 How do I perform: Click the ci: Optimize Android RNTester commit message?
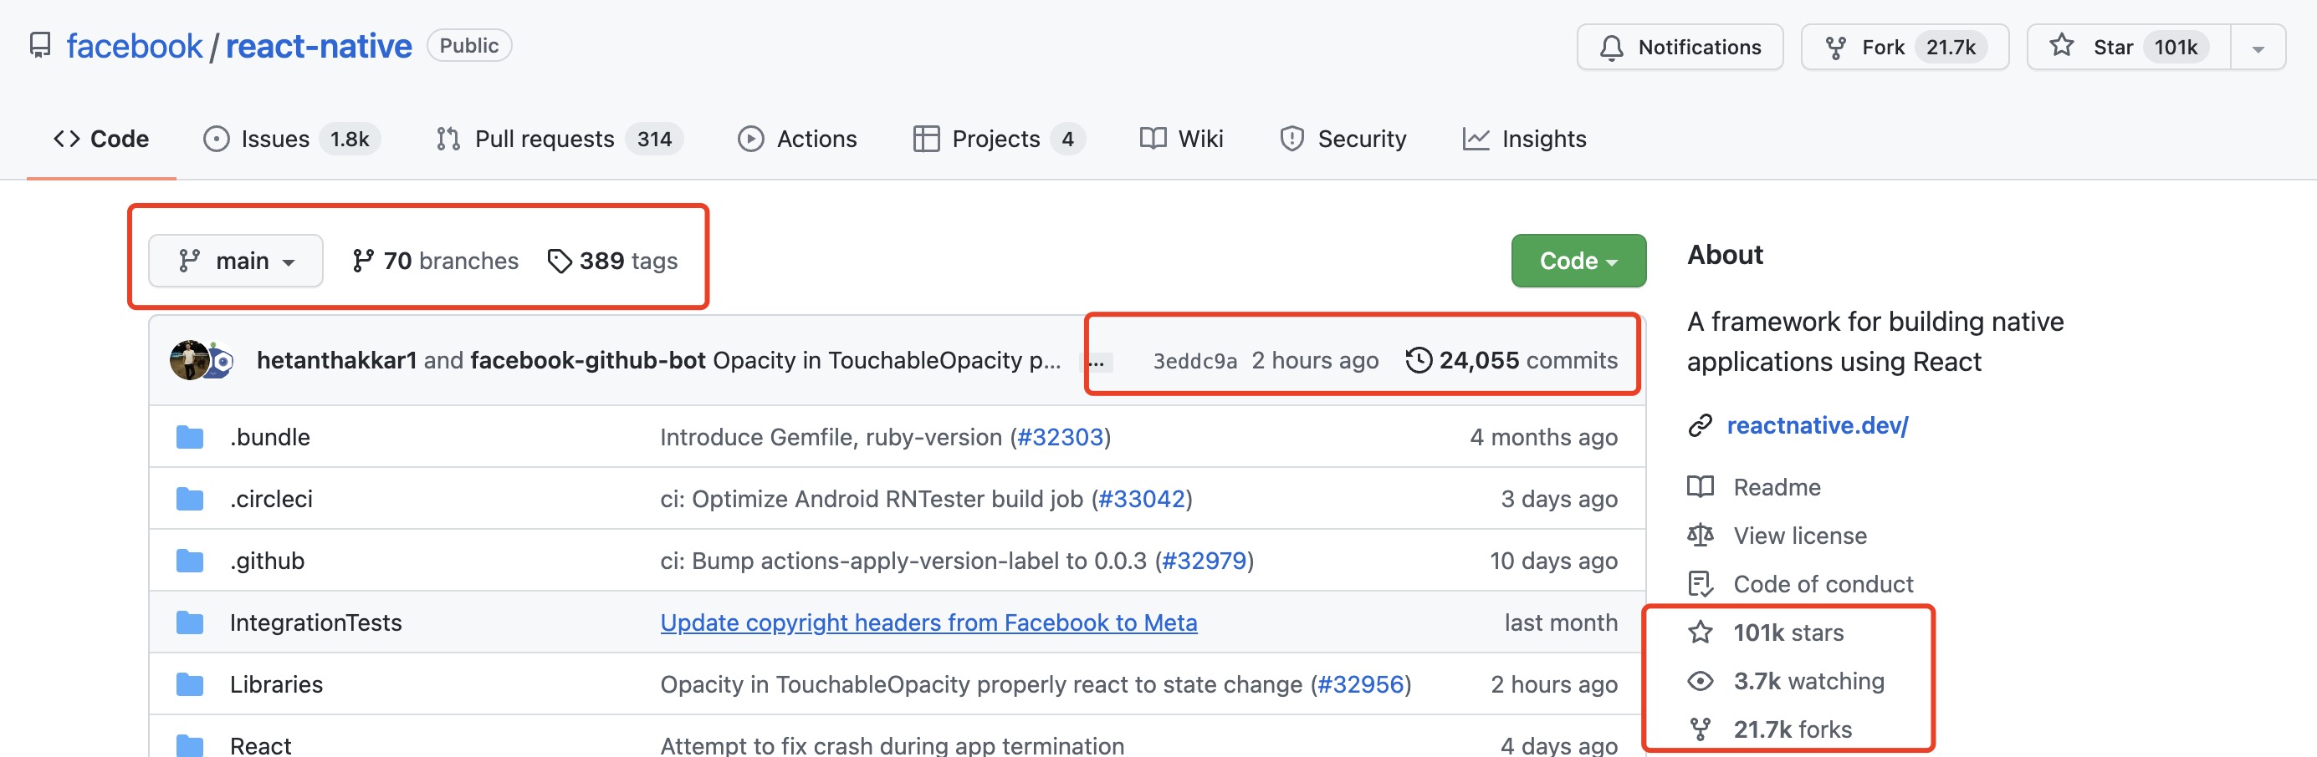[x=872, y=498]
